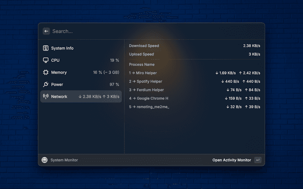Click the System Info icon
This screenshot has height=189, width=303.
[x=46, y=48]
